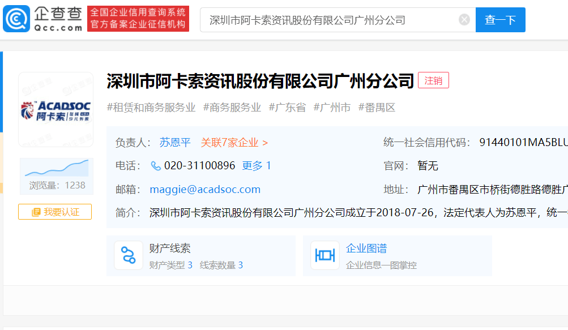
Task: Click the 官网 暂无 value
Action: coord(428,166)
